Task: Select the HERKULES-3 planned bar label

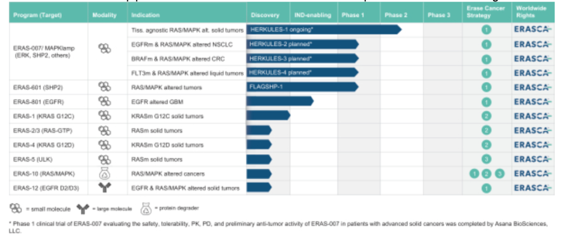Action: (280, 58)
